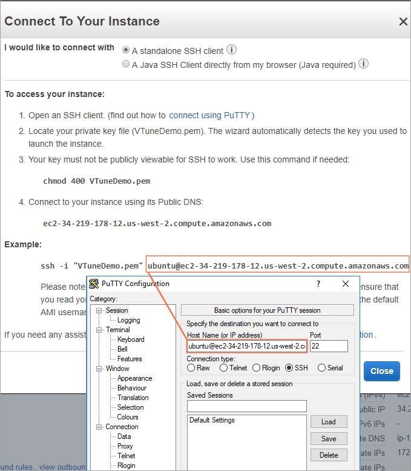The height and width of the screenshot is (471, 411).
Task: Click the PuTTY Configuration title bar icon
Action: pos(94,284)
